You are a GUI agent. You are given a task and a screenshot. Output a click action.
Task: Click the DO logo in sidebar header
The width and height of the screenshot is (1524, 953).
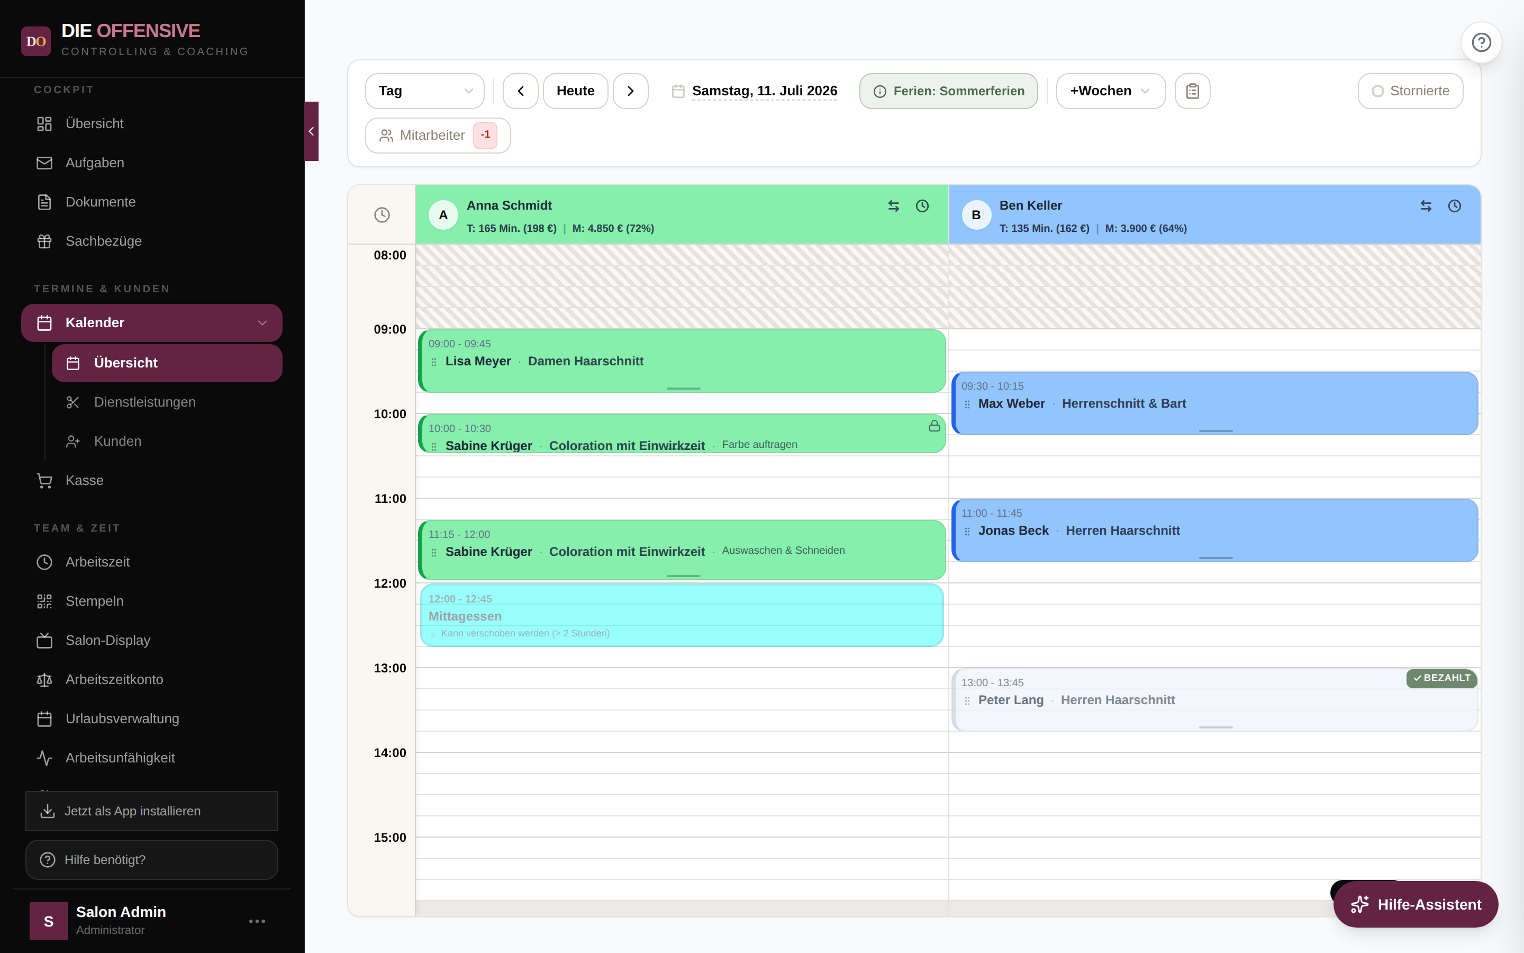pos(36,41)
